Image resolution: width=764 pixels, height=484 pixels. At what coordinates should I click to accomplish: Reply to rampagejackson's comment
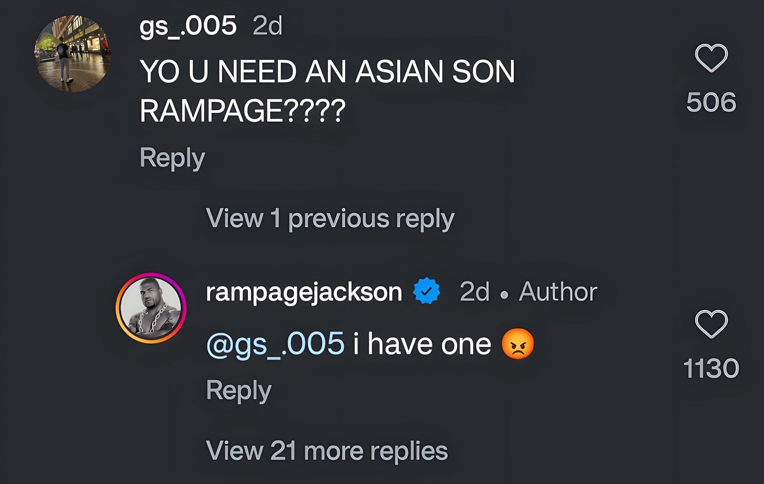[x=239, y=391]
